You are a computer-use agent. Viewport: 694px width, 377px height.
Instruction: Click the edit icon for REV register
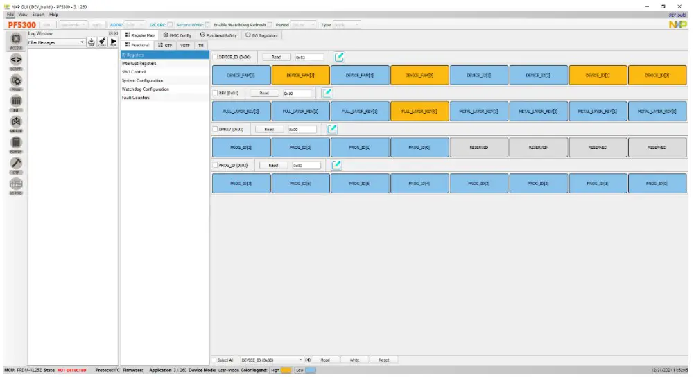(x=327, y=93)
